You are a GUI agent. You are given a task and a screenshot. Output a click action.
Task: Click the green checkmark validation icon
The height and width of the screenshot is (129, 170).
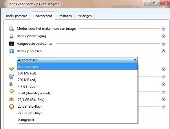(12, 69)
